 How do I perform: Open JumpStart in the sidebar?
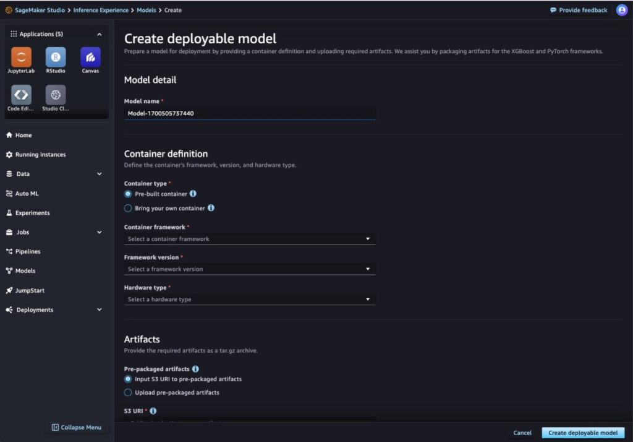[x=30, y=290]
